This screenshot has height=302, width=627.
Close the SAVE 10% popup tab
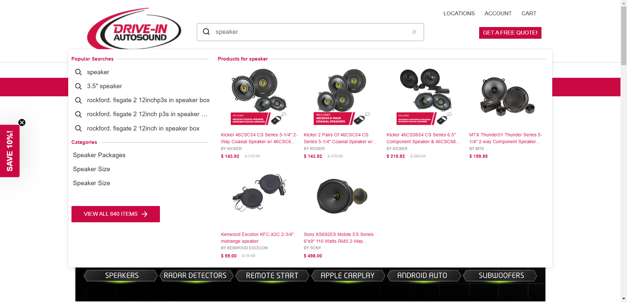tap(22, 122)
